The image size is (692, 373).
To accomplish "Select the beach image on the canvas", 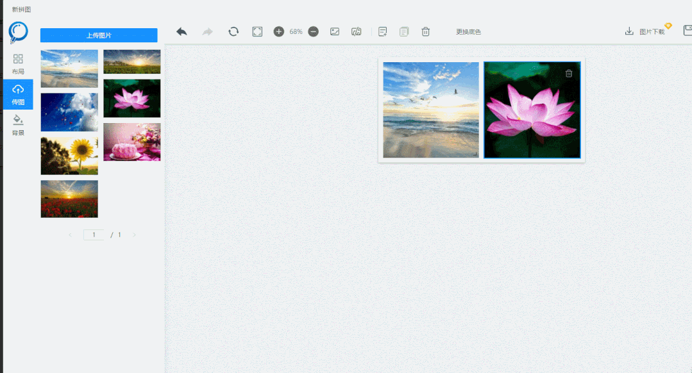I will click(x=431, y=110).
